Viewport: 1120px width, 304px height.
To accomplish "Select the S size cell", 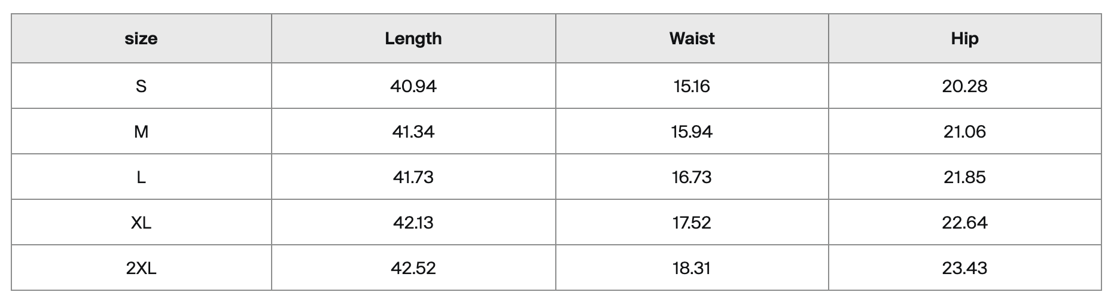I will coord(141,86).
